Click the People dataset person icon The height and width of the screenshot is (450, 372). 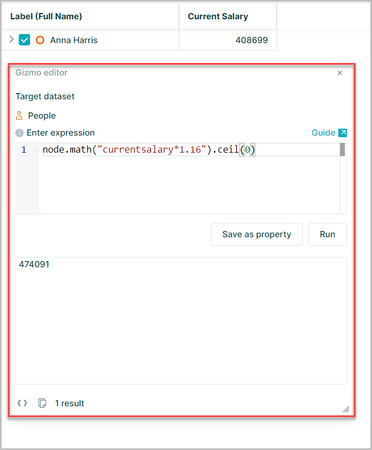[x=19, y=116]
